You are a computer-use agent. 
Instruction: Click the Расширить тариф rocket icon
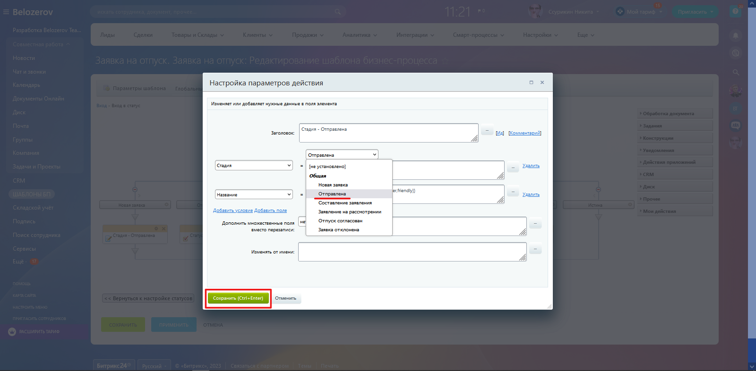coord(12,332)
